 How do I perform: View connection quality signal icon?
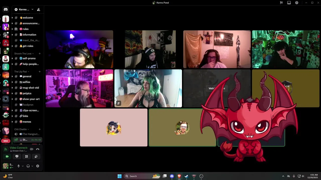[x=6, y=149]
